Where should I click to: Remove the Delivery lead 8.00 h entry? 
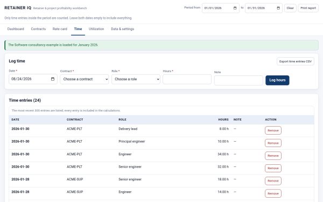click(x=273, y=130)
